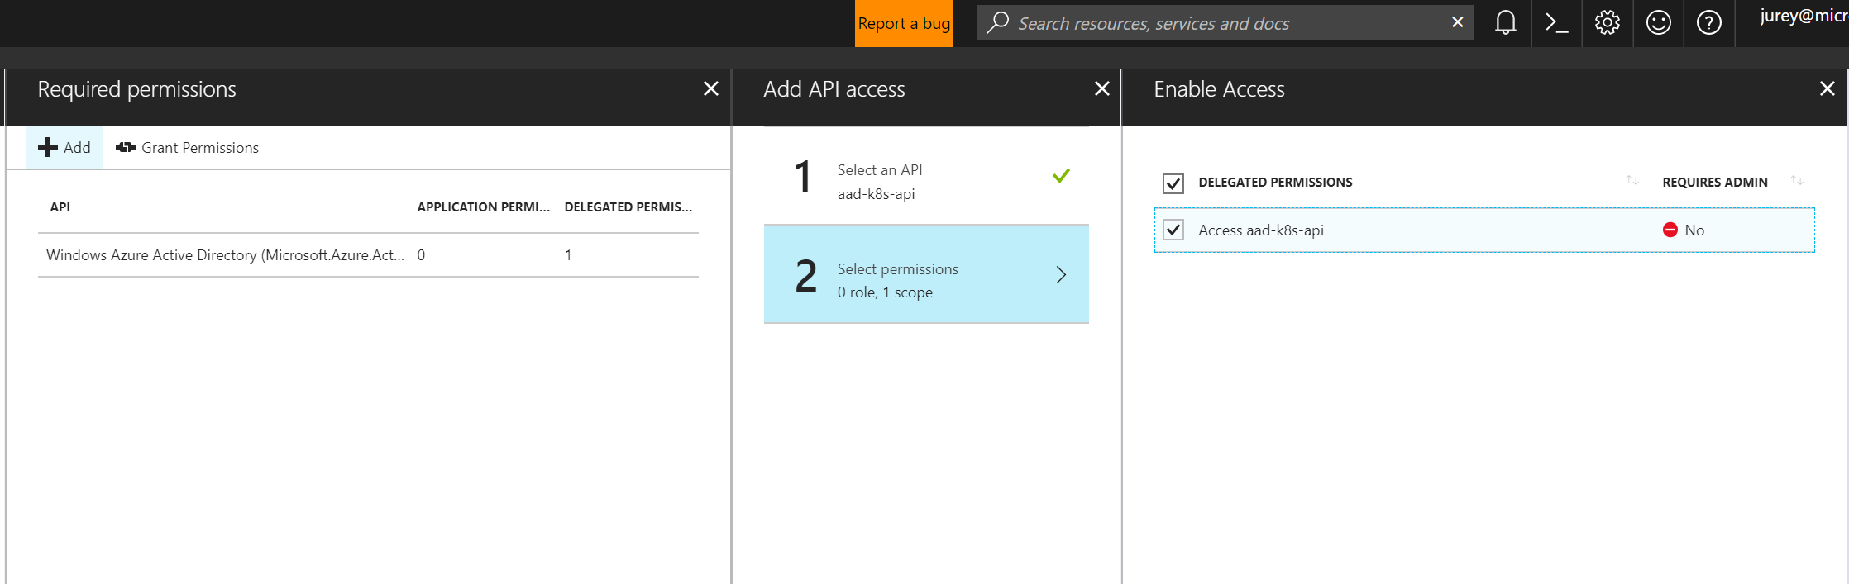The width and height of the screenshot is (1849, 584).
Task: Expand Select permissions step chevron
Action: click(1061, 275)
